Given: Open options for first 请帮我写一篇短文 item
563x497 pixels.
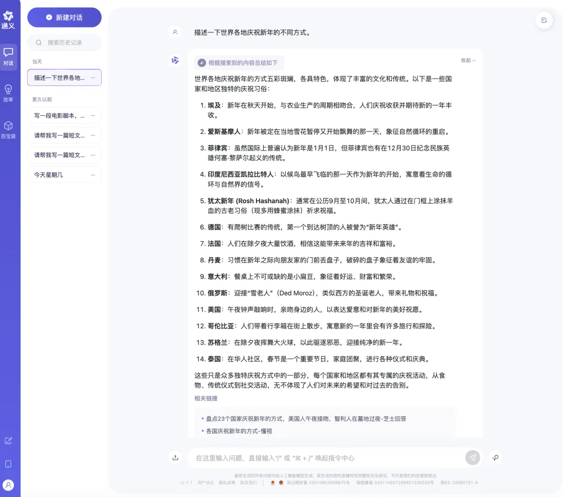Looking at the screenshot, I should click(x=93, y=135).
